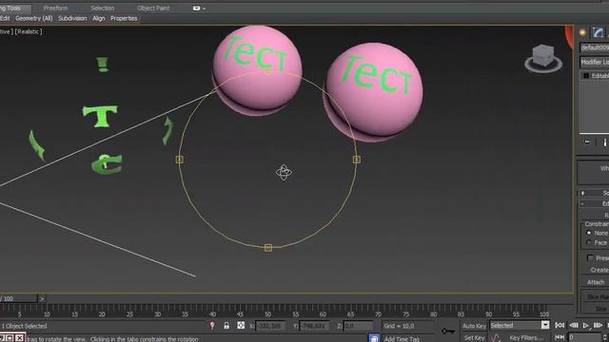The image size is (609, 342).
Task: Click the current frame number field
Action: [x=584, y=338]
